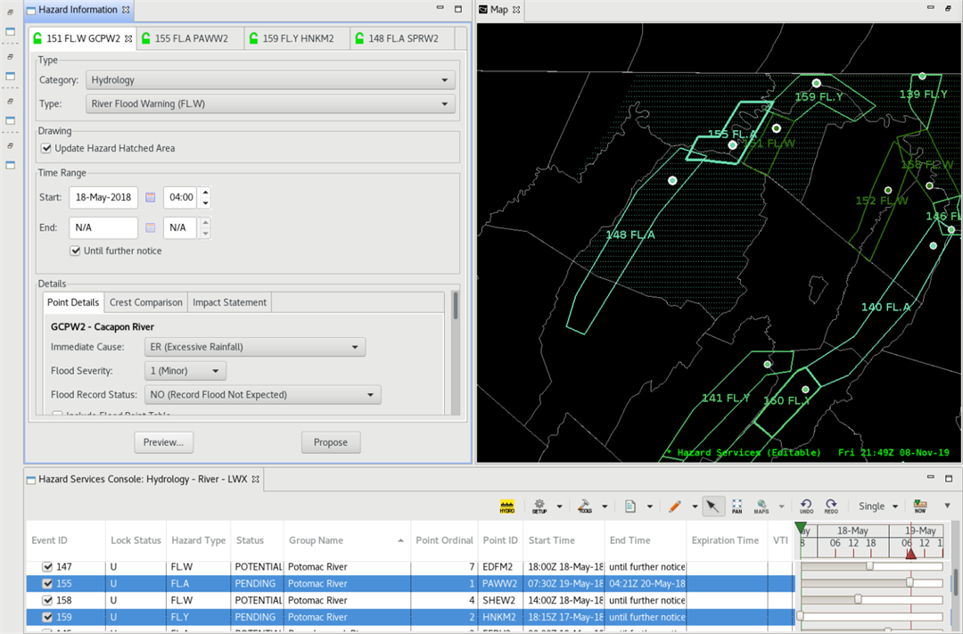Sort by Hazard Type column header
Screen dimensions: 963x634
[x=198, y=540]
